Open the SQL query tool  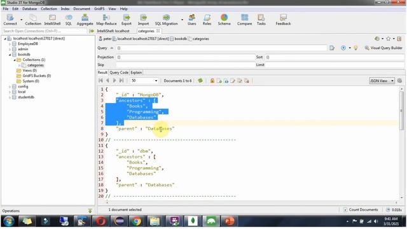[69, 20]
